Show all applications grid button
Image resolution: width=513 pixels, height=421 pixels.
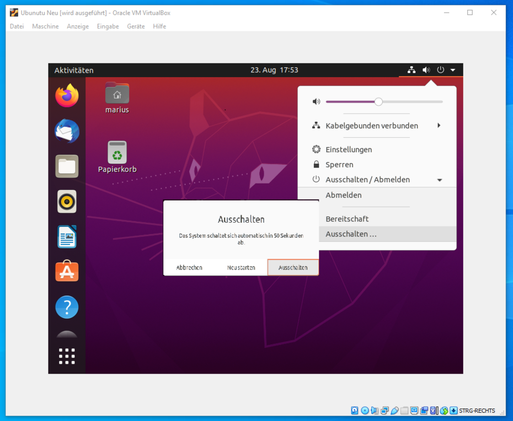click(67, 356)
